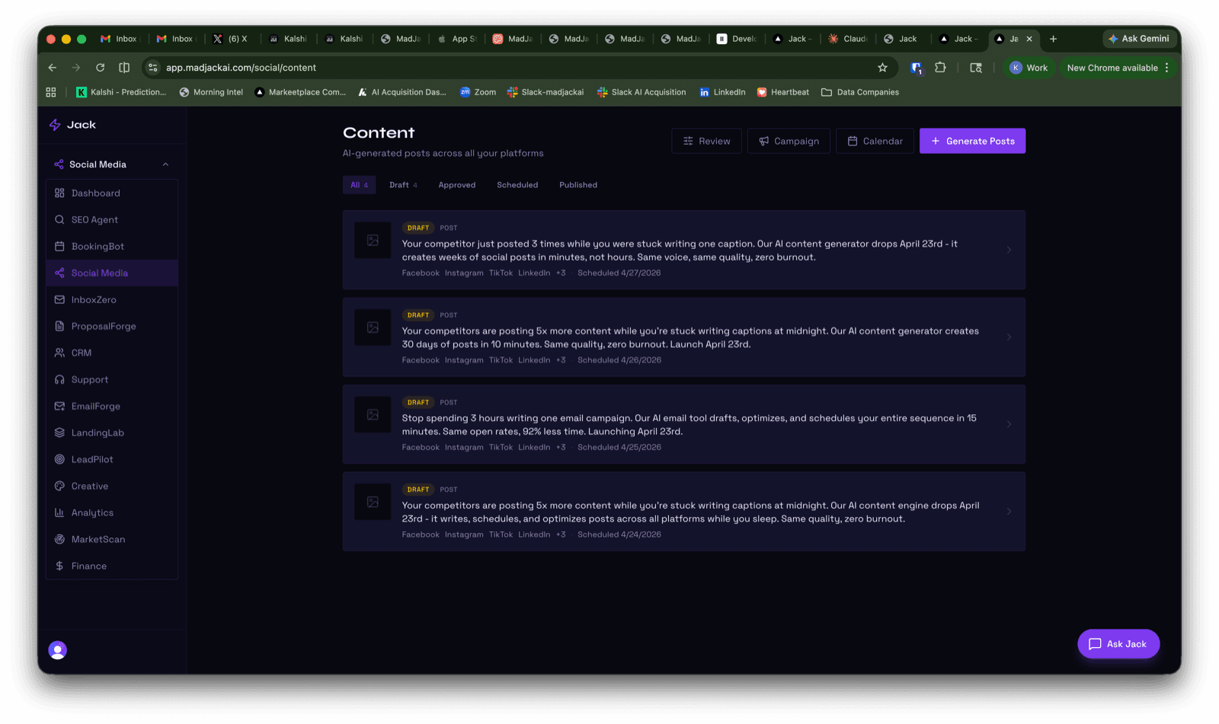Switch to the Claude browser tab
The height and width of the screenshot is (724, 1219).
pyautogui.click(x=847, y=39)
